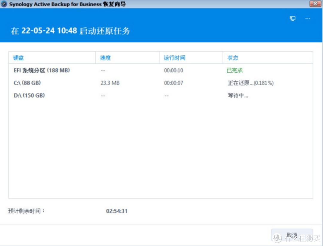The height and width of the screenshot is (246, 323).
Task: Click the more options ellipsis icon
Action: click(308, 19)
